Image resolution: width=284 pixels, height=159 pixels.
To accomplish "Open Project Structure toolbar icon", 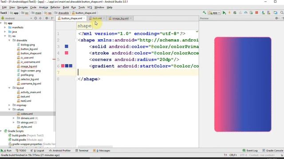I will coord(275,13).
